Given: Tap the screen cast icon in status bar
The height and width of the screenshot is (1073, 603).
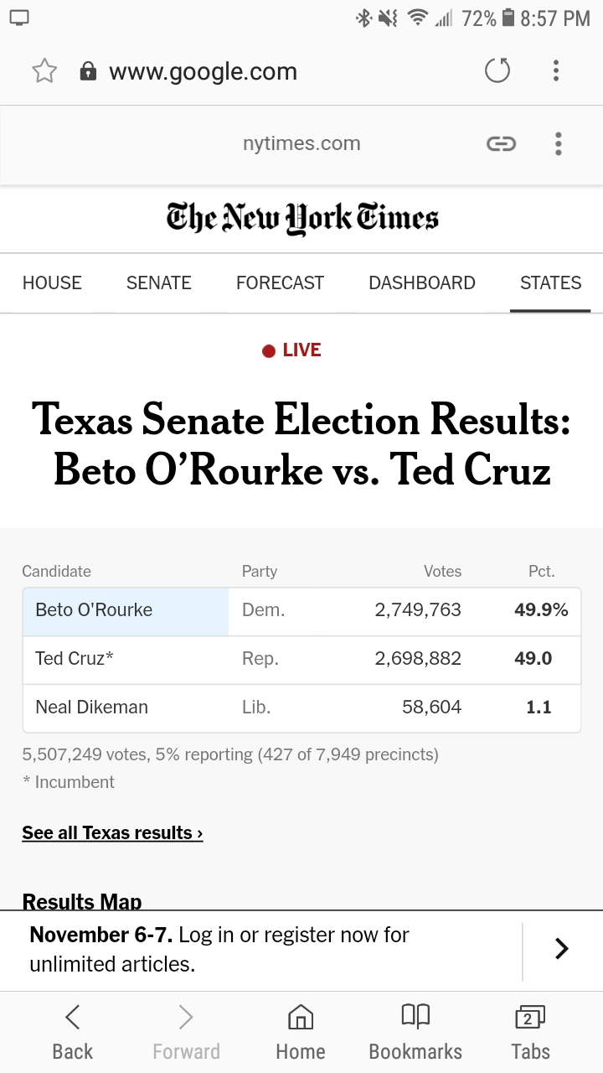Looking at the screenshot, I should point(19,18).
